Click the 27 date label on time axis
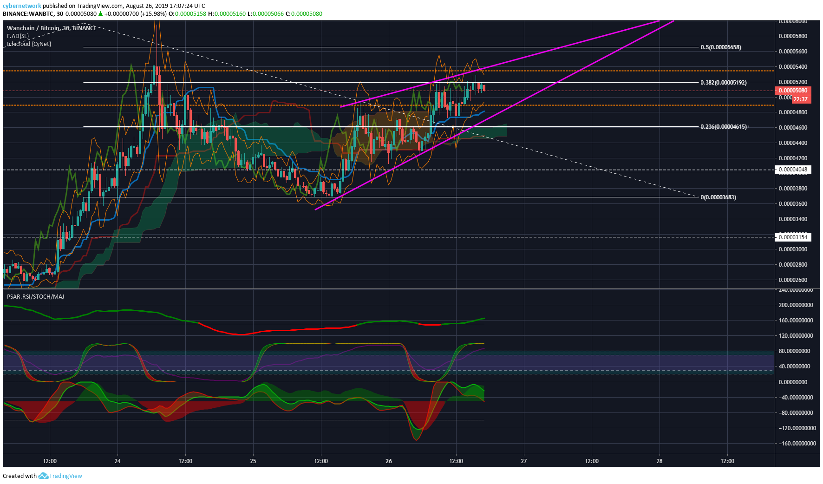Screen dimensions: 823x484 (x=524, y=461)
